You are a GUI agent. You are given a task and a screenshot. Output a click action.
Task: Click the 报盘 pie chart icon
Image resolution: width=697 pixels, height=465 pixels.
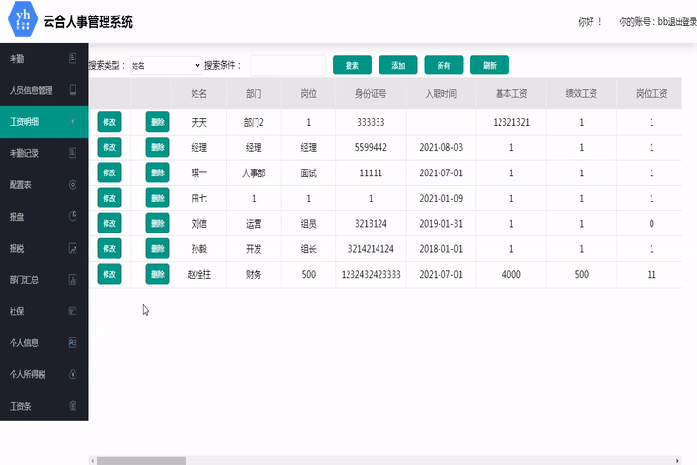tap(73, 216)
